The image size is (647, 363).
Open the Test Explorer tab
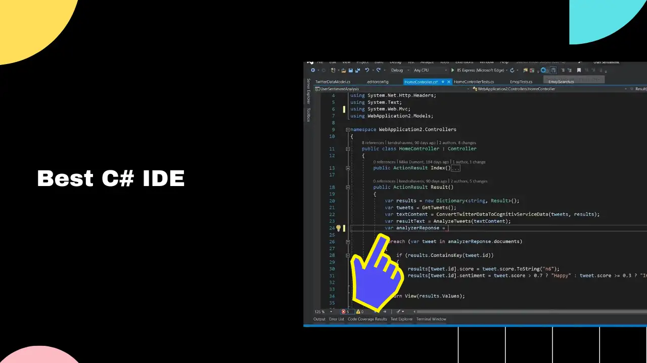[402, 319]
